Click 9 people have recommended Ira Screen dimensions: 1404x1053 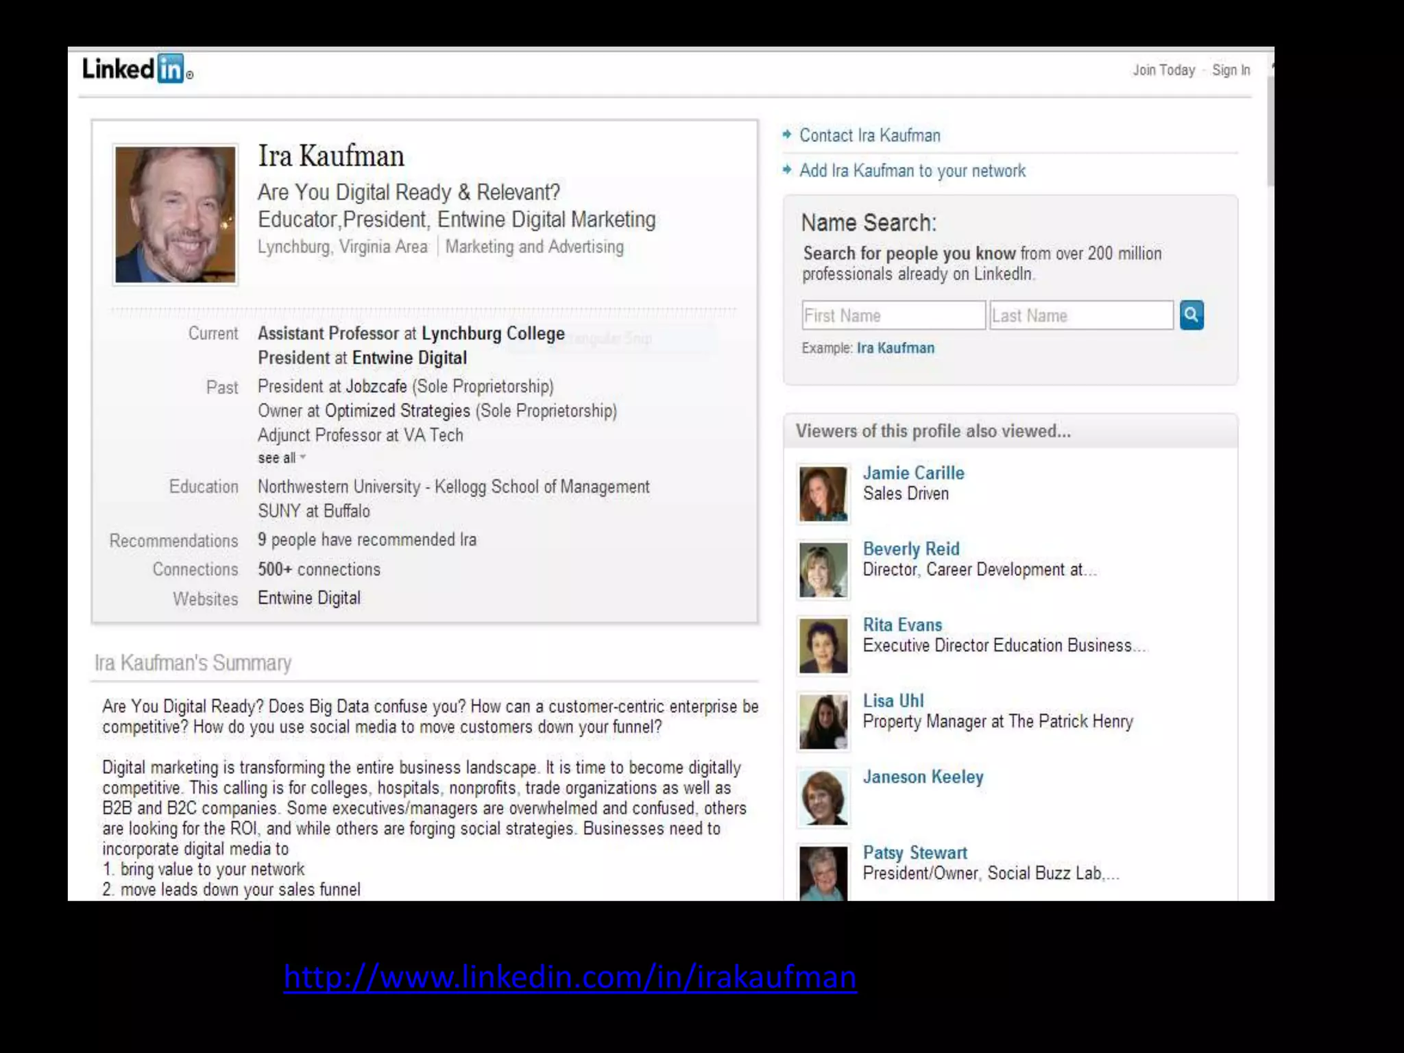click(367, 540)
